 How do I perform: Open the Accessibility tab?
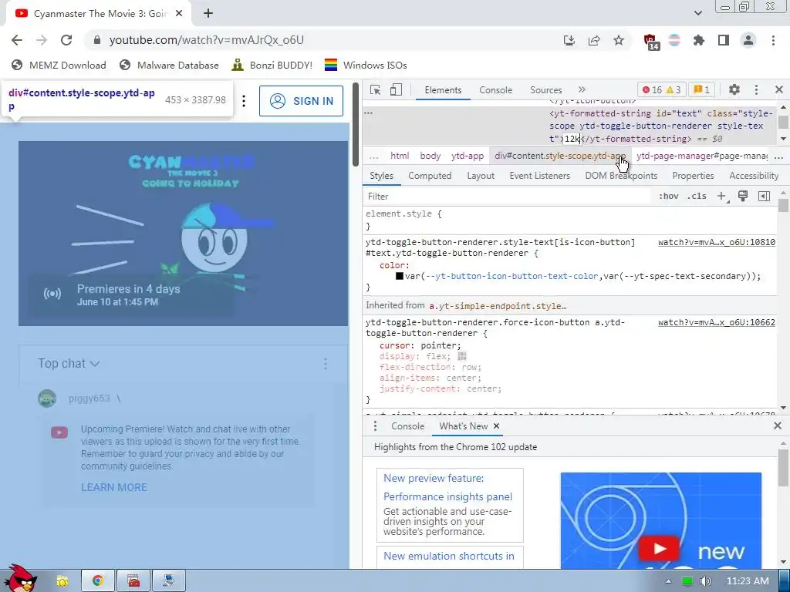point(754,176)
